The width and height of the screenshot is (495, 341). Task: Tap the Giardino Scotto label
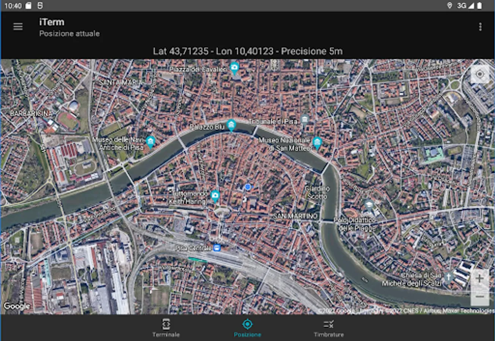(317, 192)
